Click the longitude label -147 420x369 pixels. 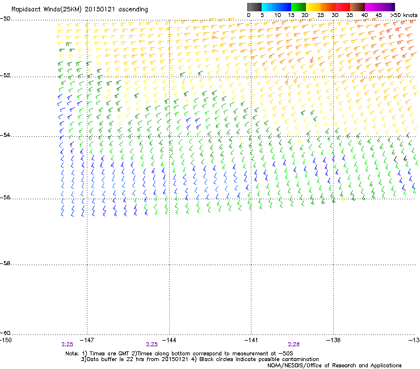tap(87, 340)
